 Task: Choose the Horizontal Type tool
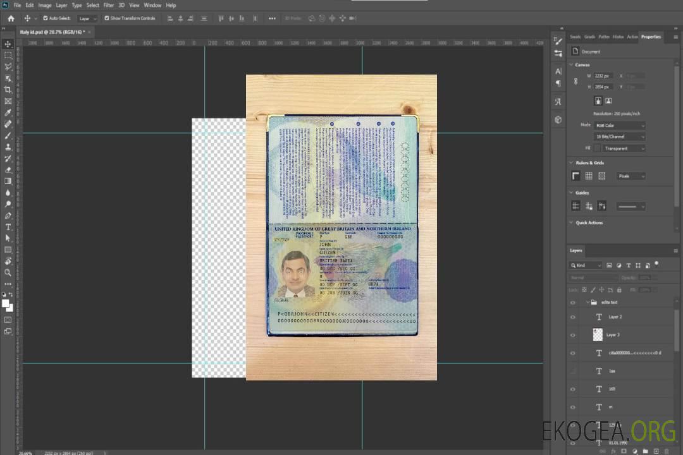click(x=8, y=227)
